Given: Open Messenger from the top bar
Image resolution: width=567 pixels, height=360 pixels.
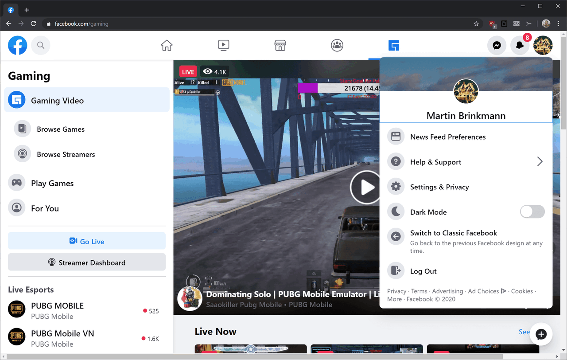Looking at the screenshot, I should 497,45.
